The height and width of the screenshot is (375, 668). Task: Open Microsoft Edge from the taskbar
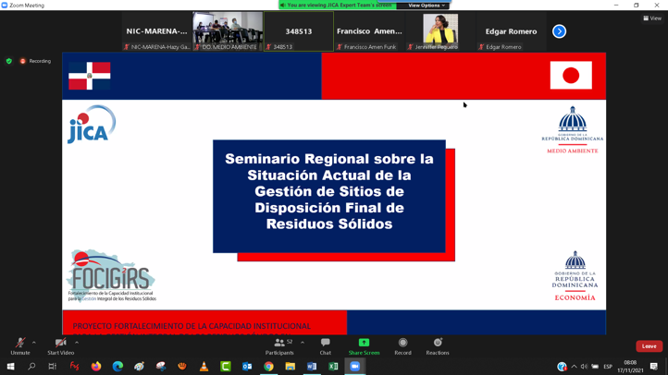(x=118, y=366)
